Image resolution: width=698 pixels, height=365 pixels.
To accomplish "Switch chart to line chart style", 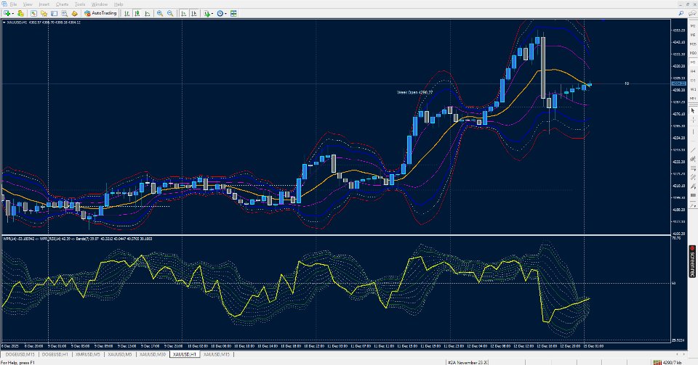I will 148,13.
